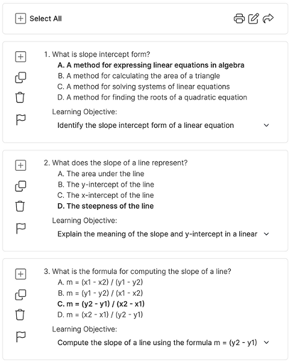Select question 1 with its plus checkbox
The height and width of the screenshot is (362, 294).
(20, 57)
